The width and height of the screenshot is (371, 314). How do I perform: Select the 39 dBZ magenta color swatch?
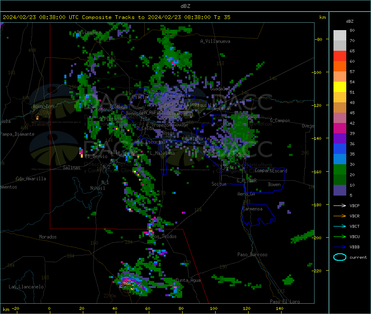click(x=340, y=128)
